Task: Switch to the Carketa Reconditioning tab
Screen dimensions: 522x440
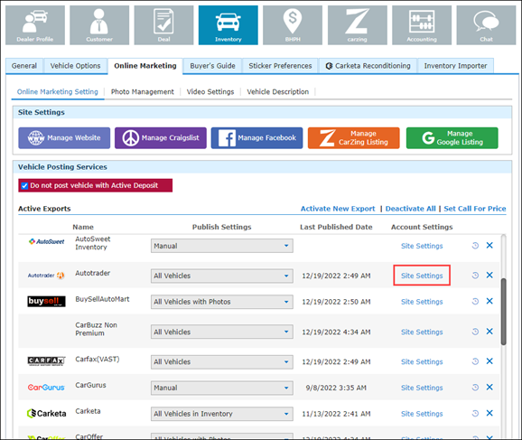Action: pos(368,66)
